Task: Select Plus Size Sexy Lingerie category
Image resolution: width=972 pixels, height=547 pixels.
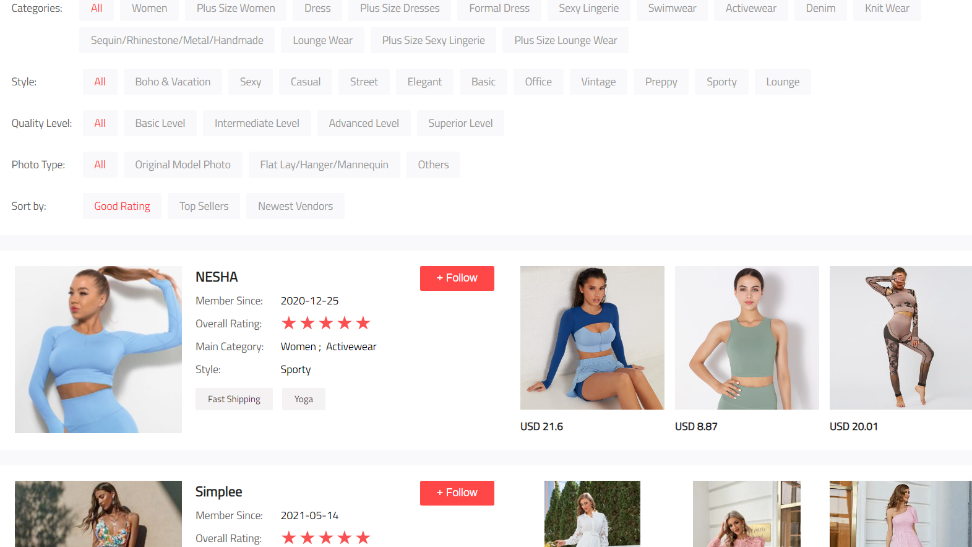Action: pyautogui.click(x=433, y=40)
